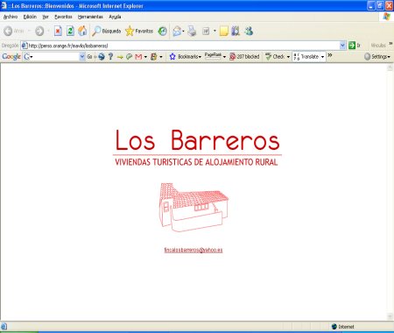Expand the Translate dropdown arrow
The height and width of the screenshot is (333, 394).
click(x=322, y=57)
